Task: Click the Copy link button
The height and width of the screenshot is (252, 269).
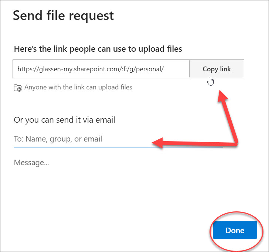Action: (x=217, y=69)
